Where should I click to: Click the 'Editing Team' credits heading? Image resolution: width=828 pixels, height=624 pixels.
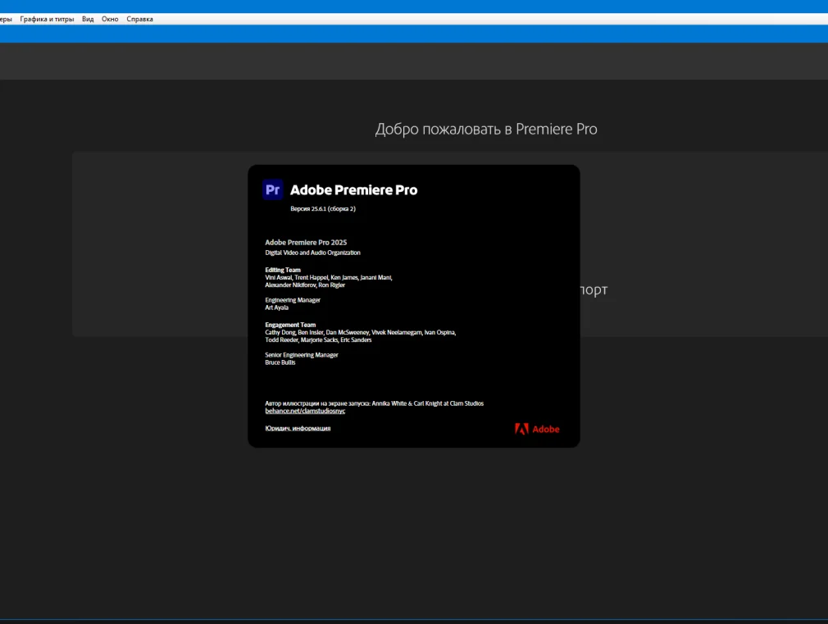pos(283,270)
